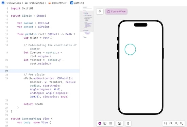Select the ContentView preview chip
The image size is (187, 127).
(116, 12)
